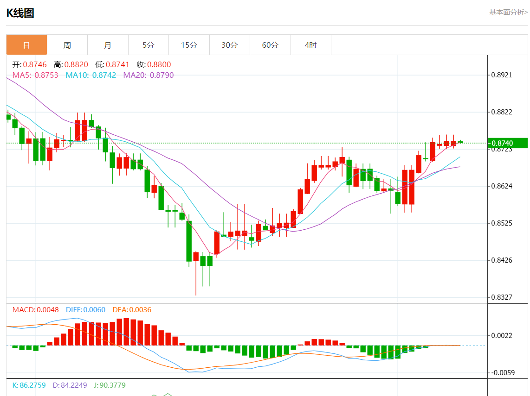530x396 pixels.
Task: Click the opening price 开:0.8746
Action: point(29,64)
